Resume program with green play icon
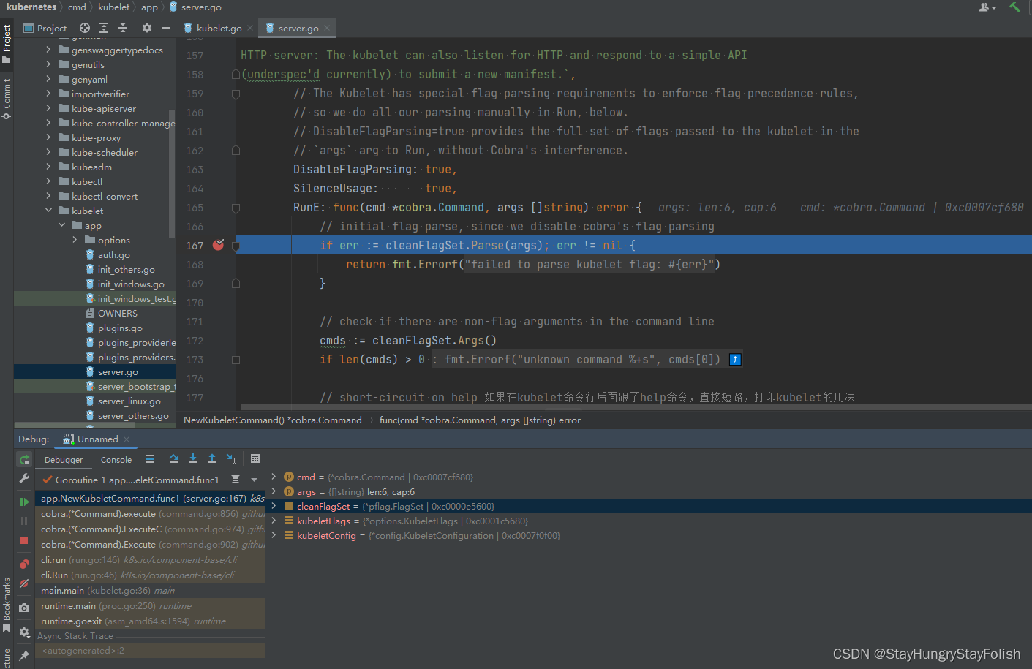The height and width of the screenshot is (669, 1032). point(24,502)
